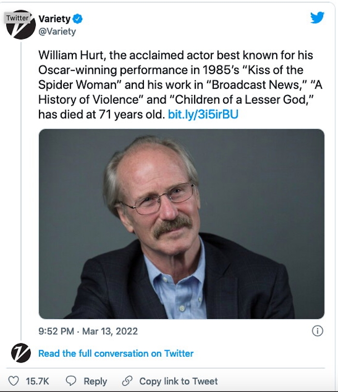This screenshot has width=338, height=392.
Task: Click Copy link to Tweet text
Action: pyautogui.click(x=178, y=381)
